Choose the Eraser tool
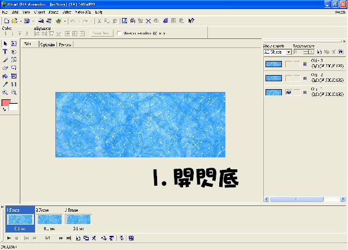The width and height of the screenshot is (348, 250). [5, 67]
